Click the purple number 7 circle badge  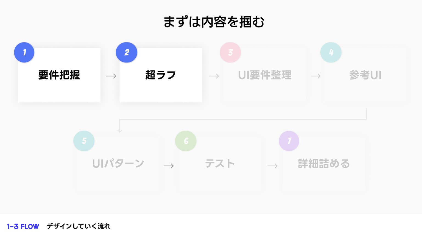(x=289, y=141)
